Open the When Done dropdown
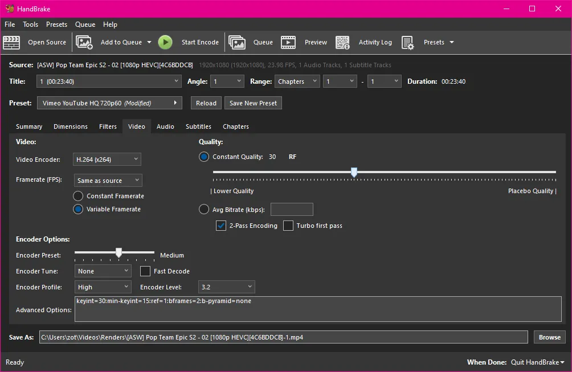This screenshot has width=572, height=372. pos(536,362)
